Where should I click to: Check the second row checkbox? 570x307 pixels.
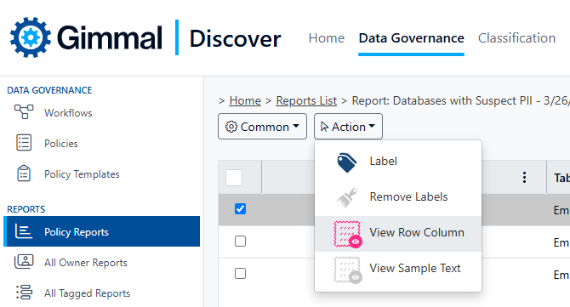(240, 241)
